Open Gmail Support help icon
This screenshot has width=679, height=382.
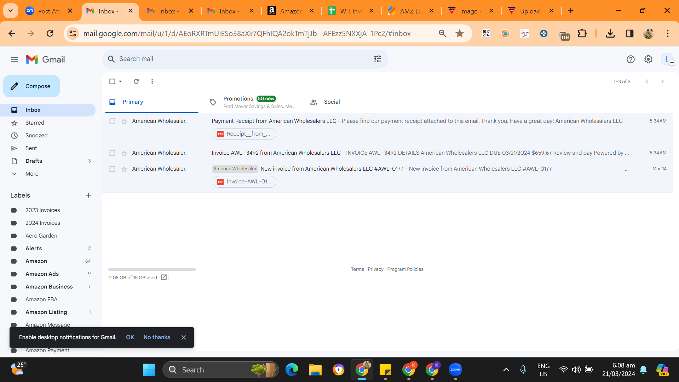(x=631, y=59)
